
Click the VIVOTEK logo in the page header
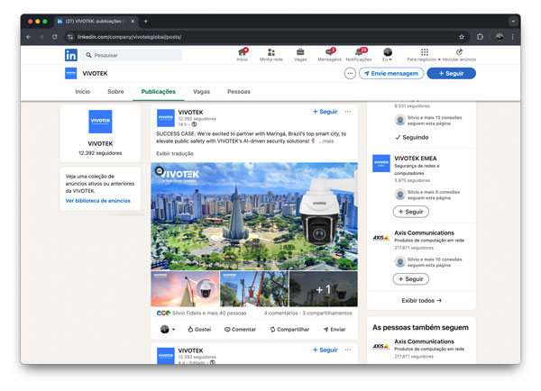click(70, 74)
